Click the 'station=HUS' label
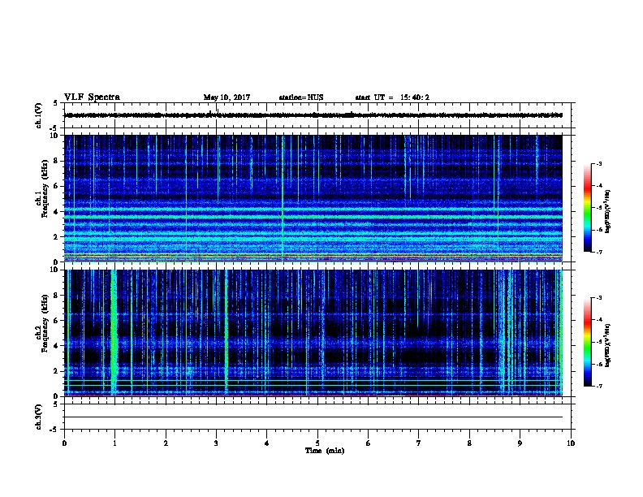This screenshot has width=643, height=497. [x=301, y=97]
